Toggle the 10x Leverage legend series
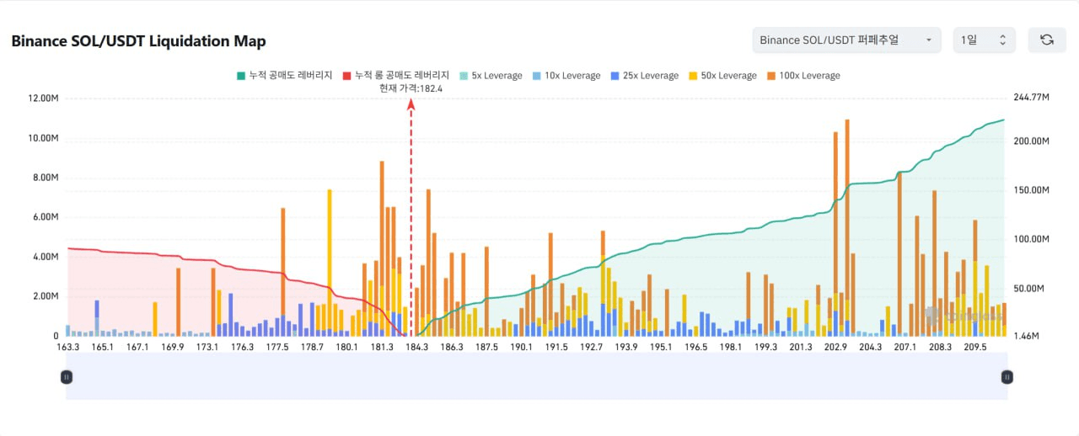 coord(565,76)
